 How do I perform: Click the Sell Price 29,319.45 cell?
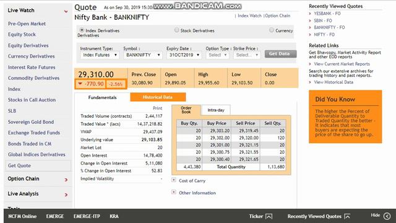(245, 131)
